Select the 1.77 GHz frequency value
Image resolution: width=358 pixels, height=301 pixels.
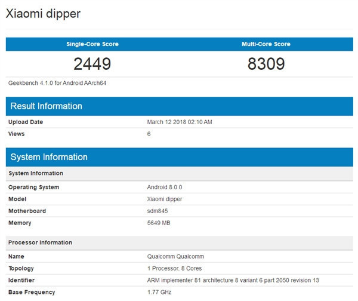(159, 292)
